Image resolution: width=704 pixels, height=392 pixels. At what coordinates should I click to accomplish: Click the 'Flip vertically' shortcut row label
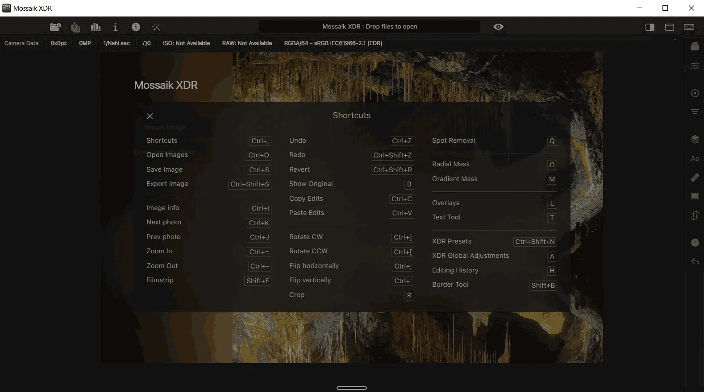coord(310,280)
